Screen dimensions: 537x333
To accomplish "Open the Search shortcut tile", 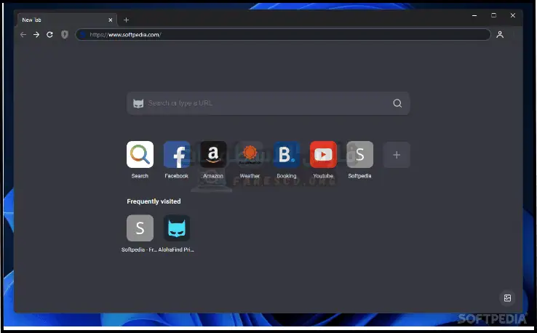I will [x=140, y=155].
